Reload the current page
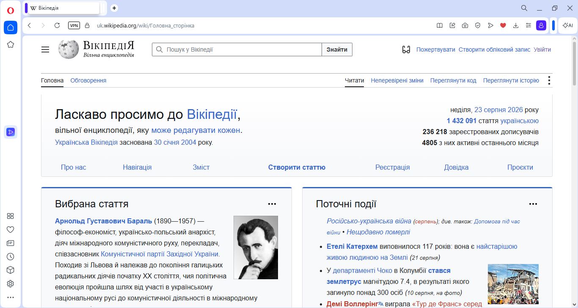The height and width of the screenshot is (308, 578). tap(57, 25)
